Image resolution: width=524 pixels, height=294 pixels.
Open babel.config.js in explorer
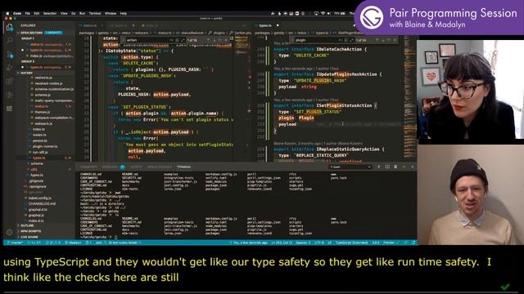38,198
